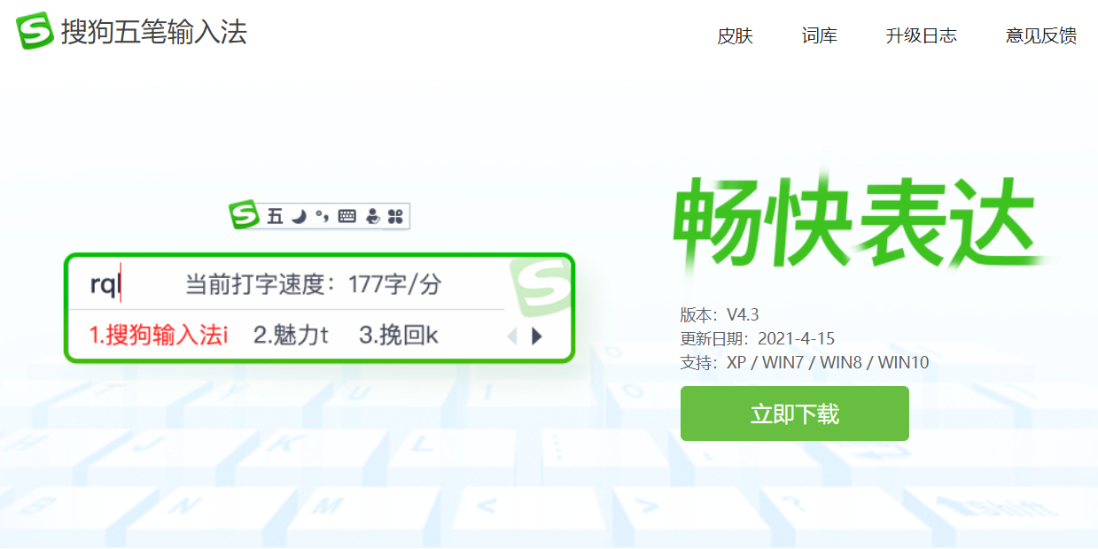Click the 搜狗五笔输入法 title text
Screen dimensions: 1098x549
pyautogui.click(x=154, y=32)
